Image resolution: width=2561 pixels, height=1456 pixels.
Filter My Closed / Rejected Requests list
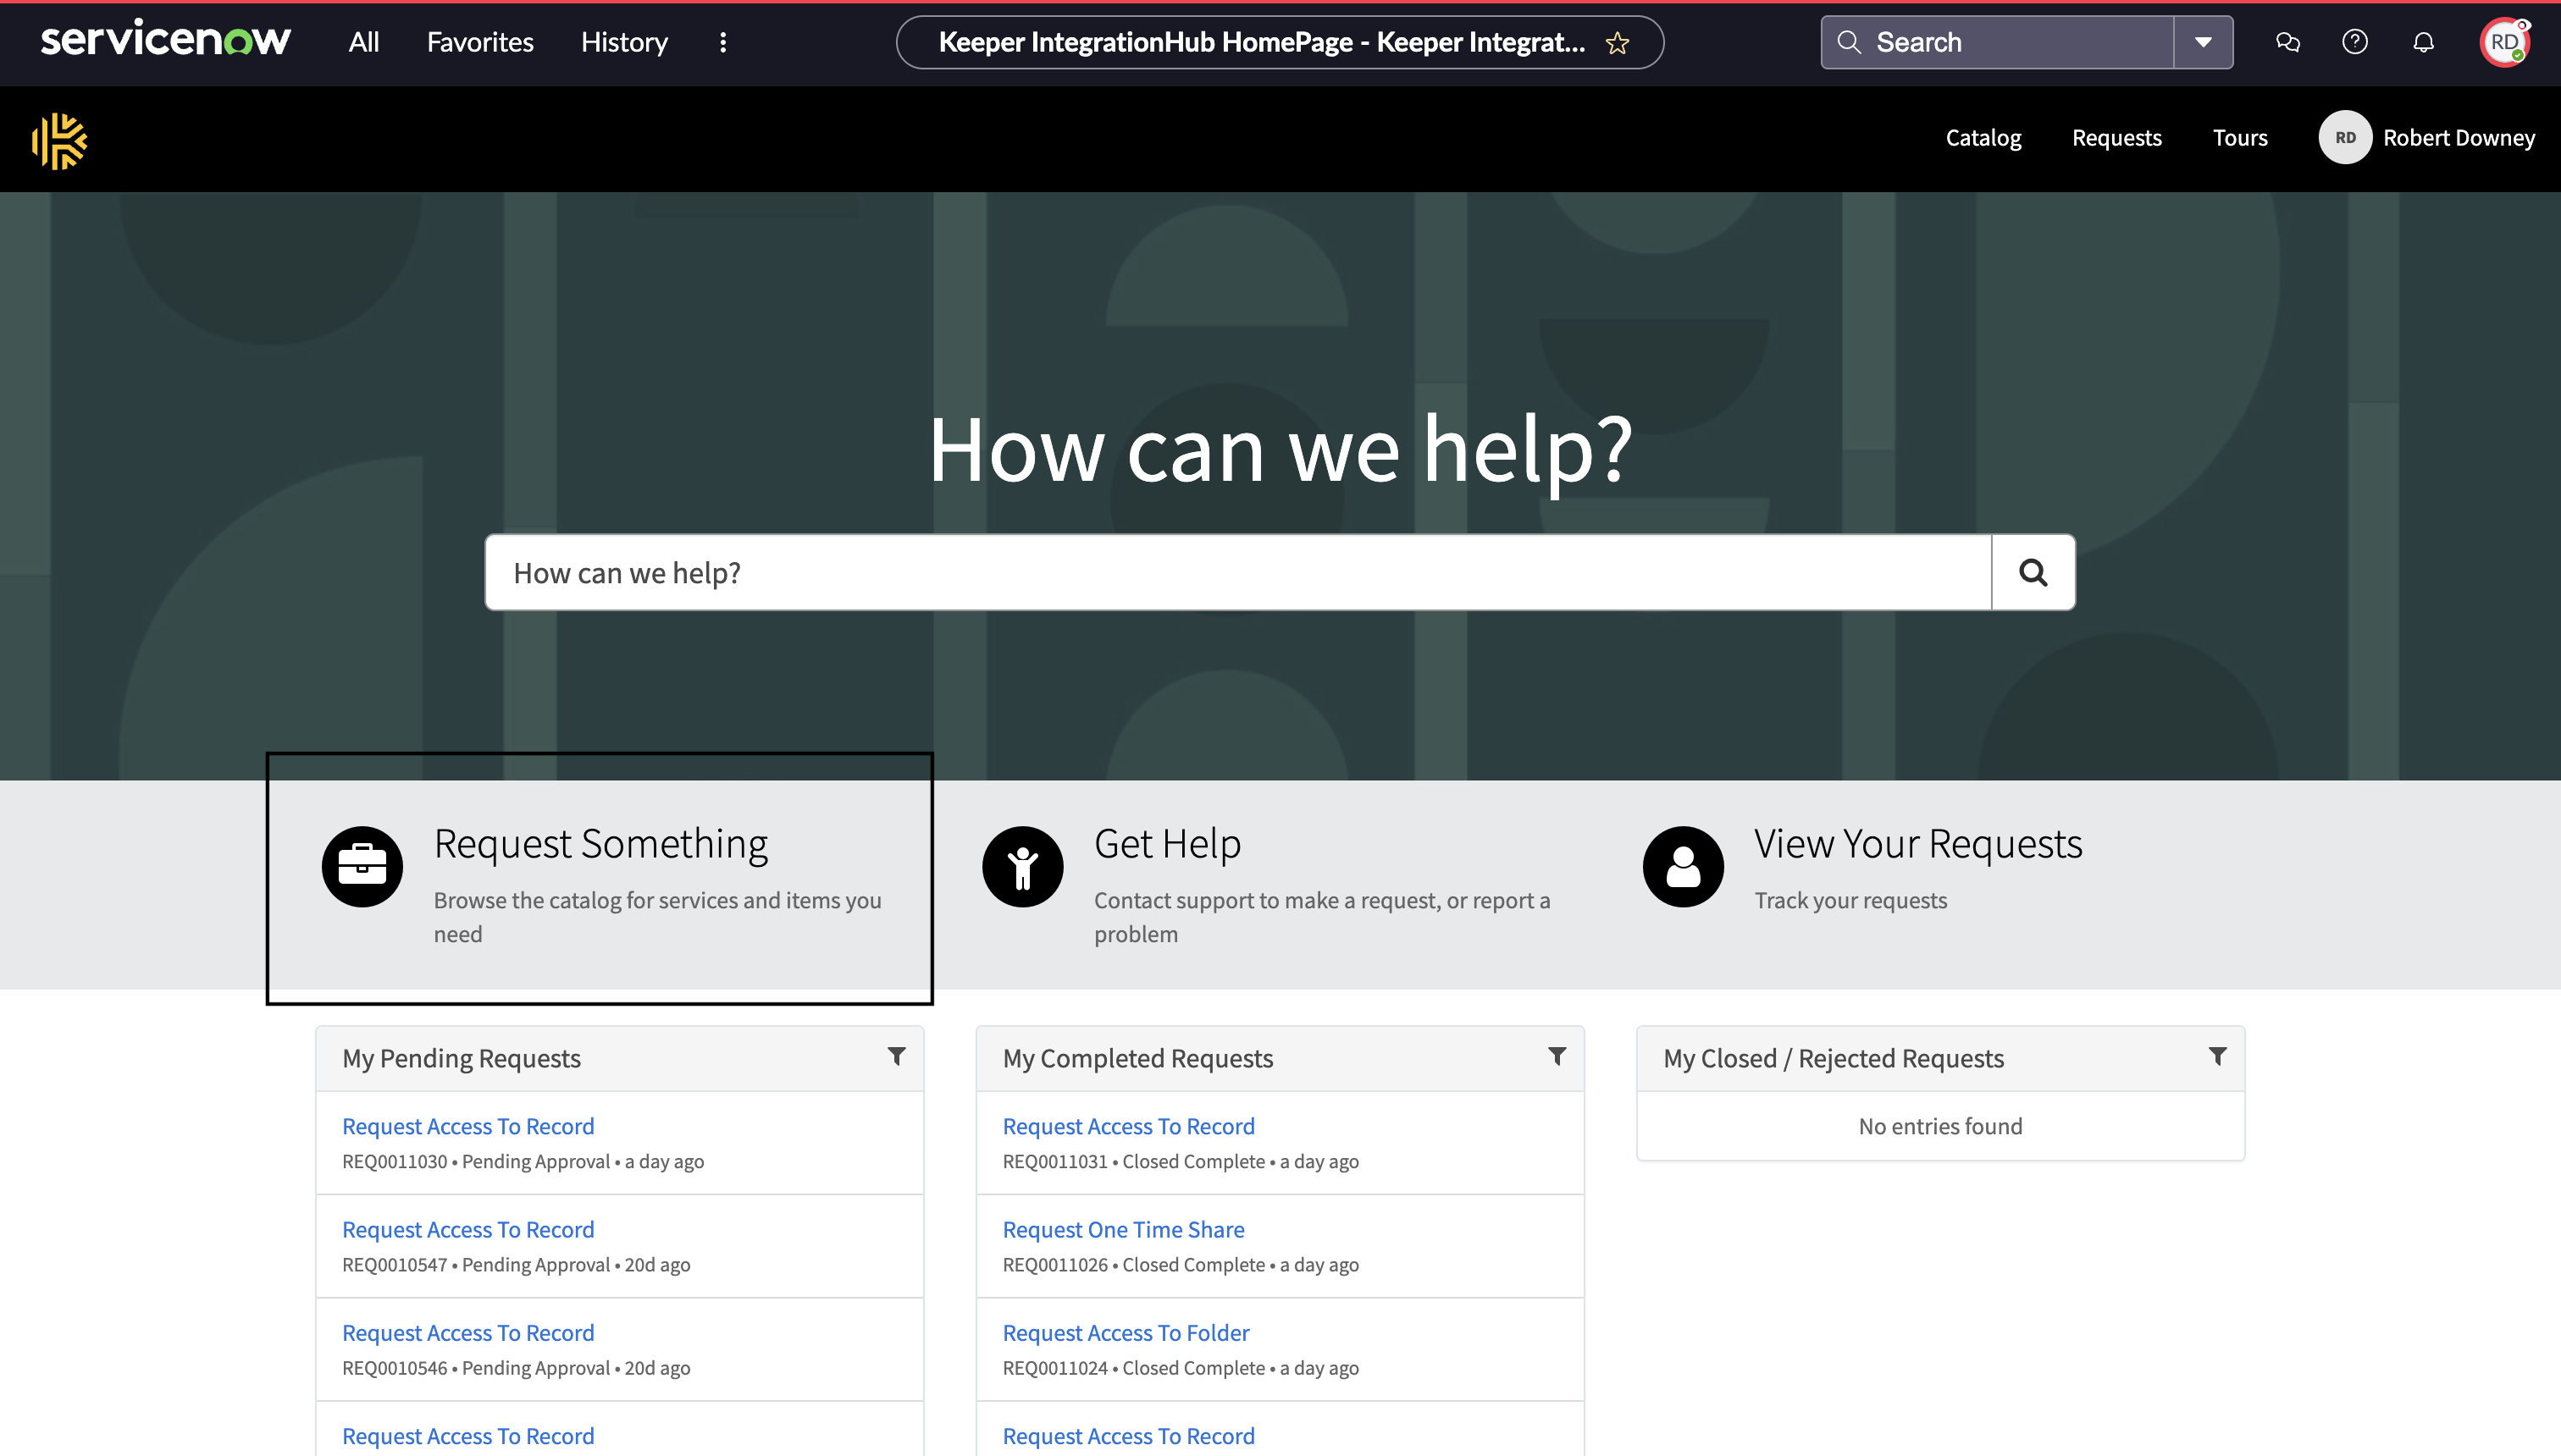point(2217,1056)
